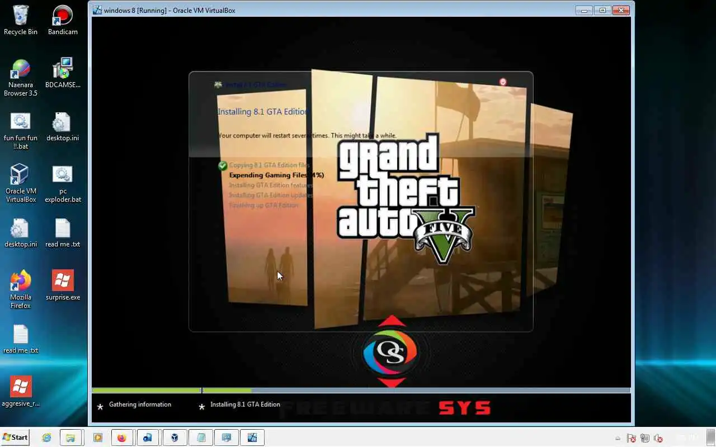Open the network tray icon
716x447 pixels.
click(x=645, y=439)
